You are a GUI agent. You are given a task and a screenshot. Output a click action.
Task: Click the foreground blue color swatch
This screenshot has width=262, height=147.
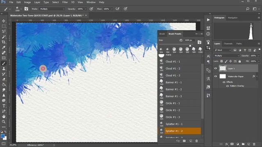click(x=2, y=136)
